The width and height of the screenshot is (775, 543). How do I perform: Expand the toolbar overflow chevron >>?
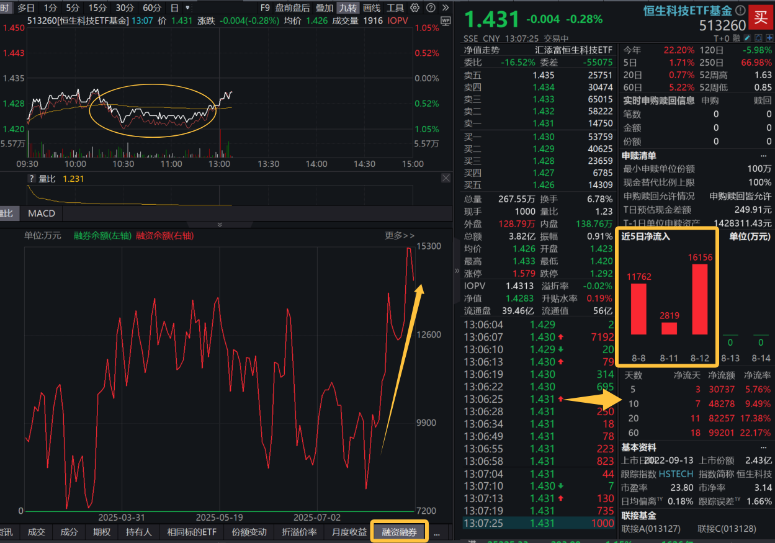pyautogui.click(x=445, y=9)
